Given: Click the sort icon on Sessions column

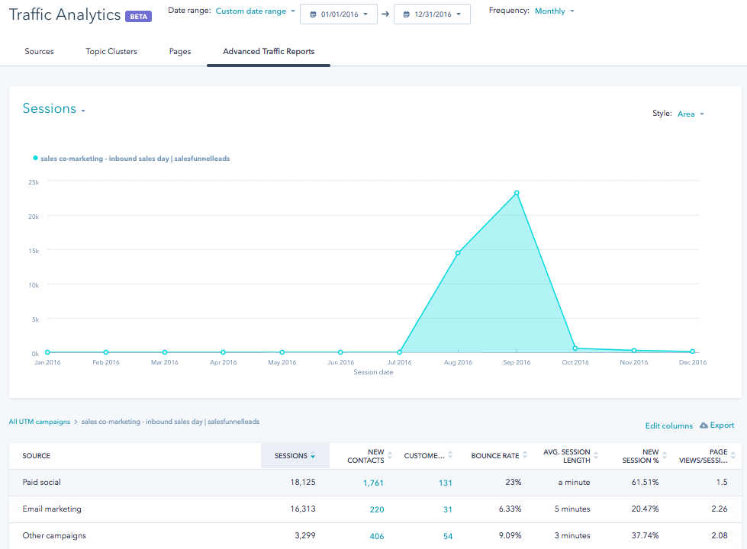Looking at the screenshot, I should tap(313, 456).
